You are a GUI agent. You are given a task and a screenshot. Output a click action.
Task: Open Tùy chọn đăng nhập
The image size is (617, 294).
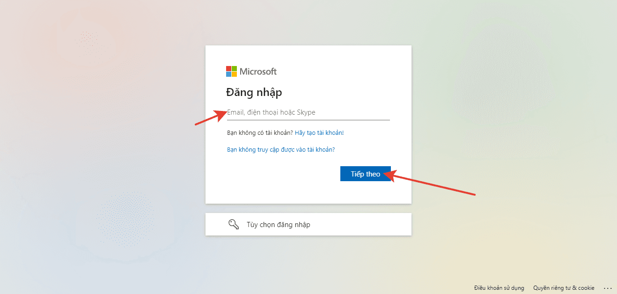click(308, 224)
